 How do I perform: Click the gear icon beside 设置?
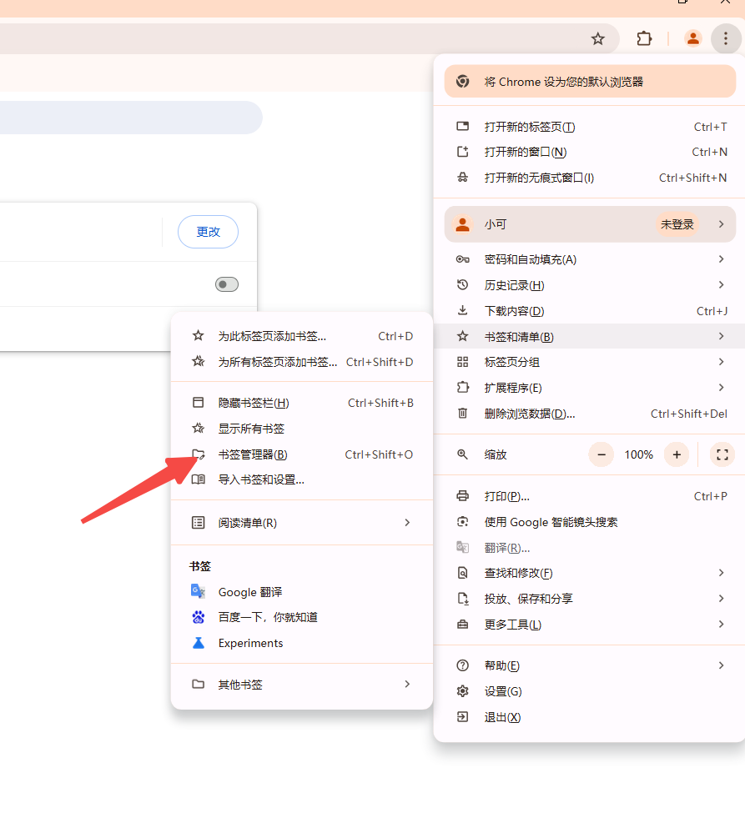(462, 691)
